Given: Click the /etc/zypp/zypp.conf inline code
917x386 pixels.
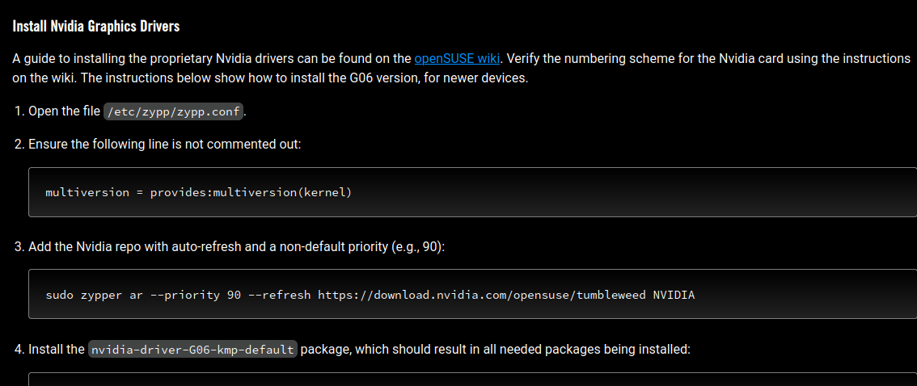Looking at the screenshot, I should point(173,111).
